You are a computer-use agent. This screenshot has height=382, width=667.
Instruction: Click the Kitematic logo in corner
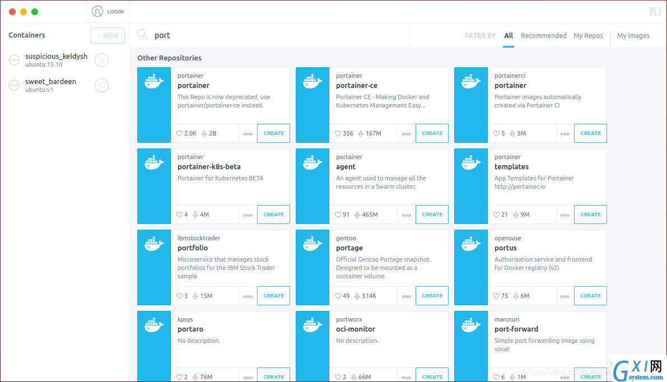coord(655,12)
